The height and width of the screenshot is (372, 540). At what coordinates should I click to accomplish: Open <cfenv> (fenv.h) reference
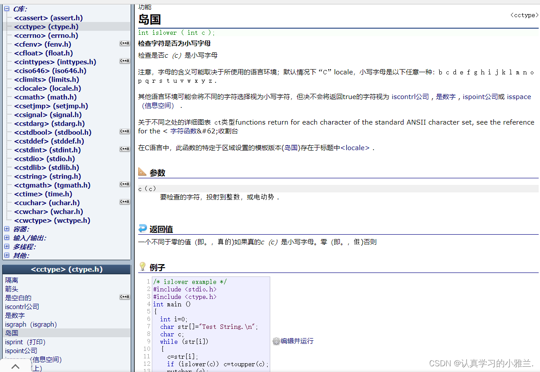point(43,44)
